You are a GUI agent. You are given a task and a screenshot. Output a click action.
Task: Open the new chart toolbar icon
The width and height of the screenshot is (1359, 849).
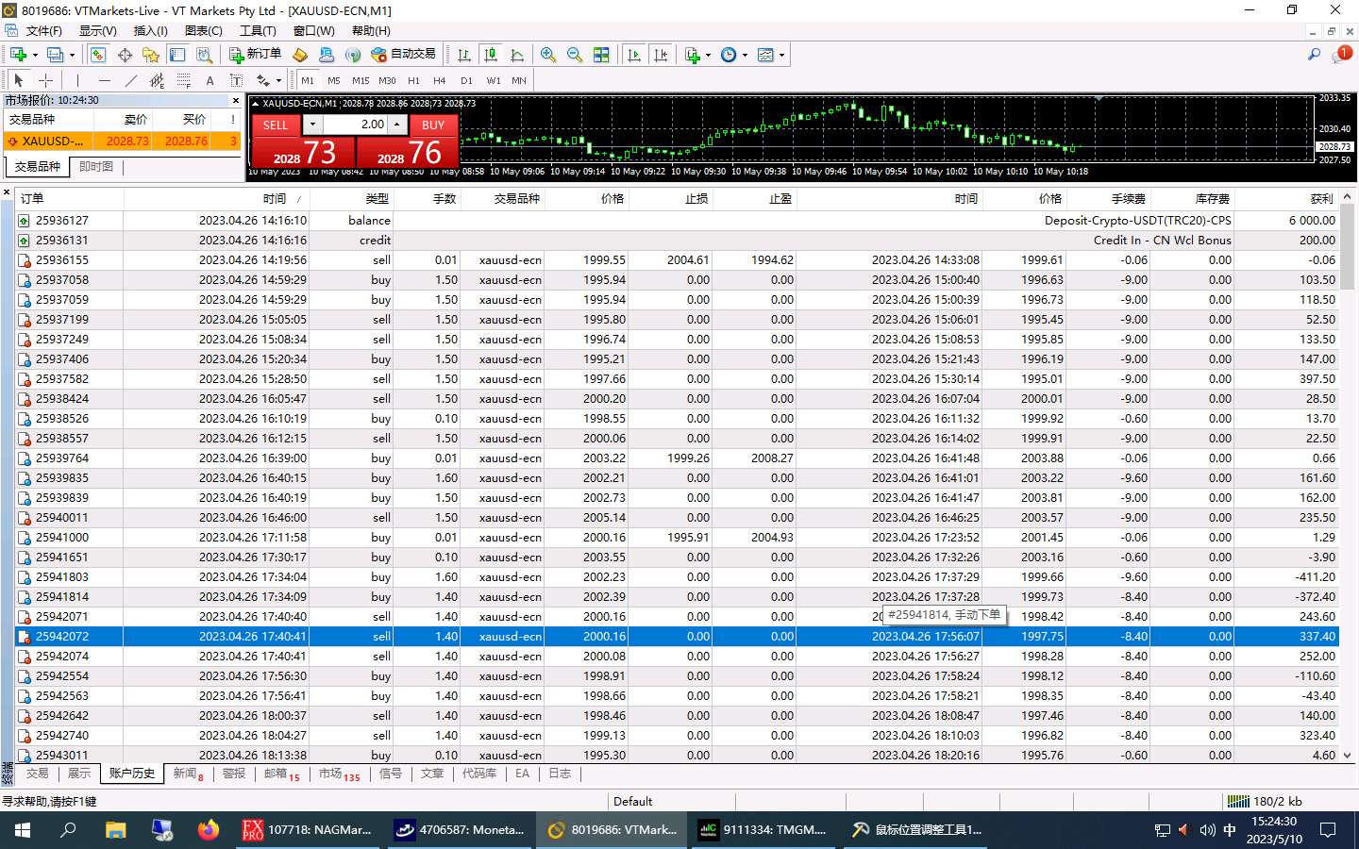[18, 55]
